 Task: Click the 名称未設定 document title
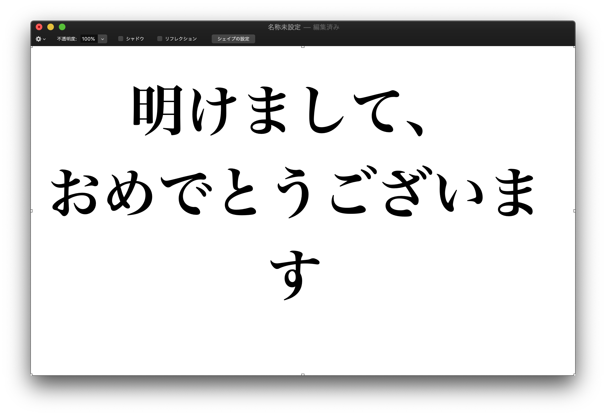284,27
